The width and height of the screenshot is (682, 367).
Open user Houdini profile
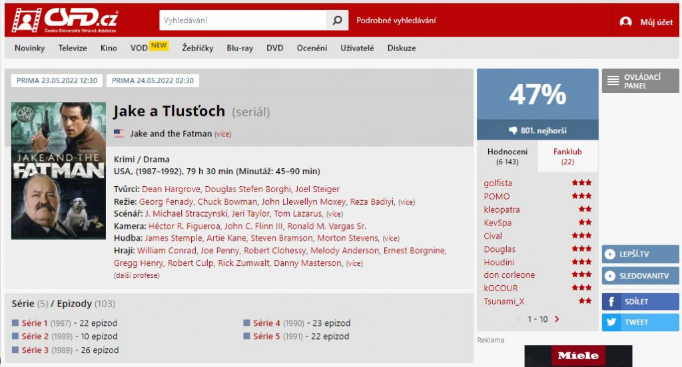[x=499, y=263]
